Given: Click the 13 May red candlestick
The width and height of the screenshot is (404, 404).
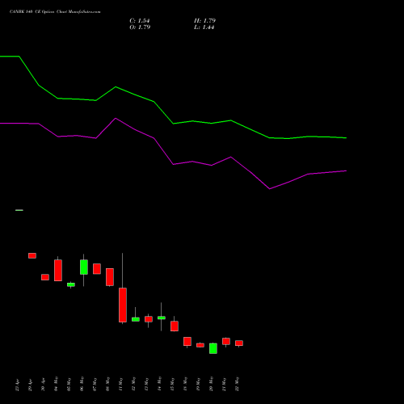Looking at the screenshot, I should [x=149, y=319].
